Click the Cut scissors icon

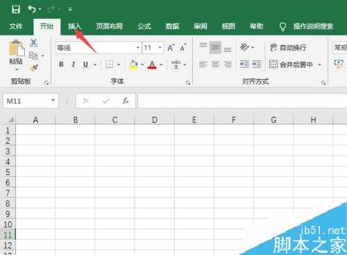point(33,43)
